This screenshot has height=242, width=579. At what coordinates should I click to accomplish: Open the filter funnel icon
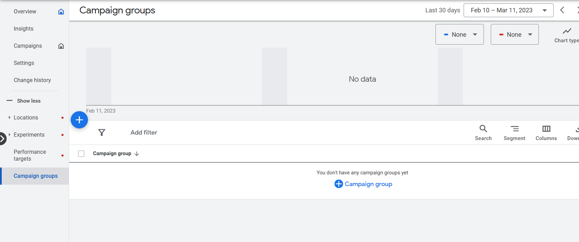(102, 132)
